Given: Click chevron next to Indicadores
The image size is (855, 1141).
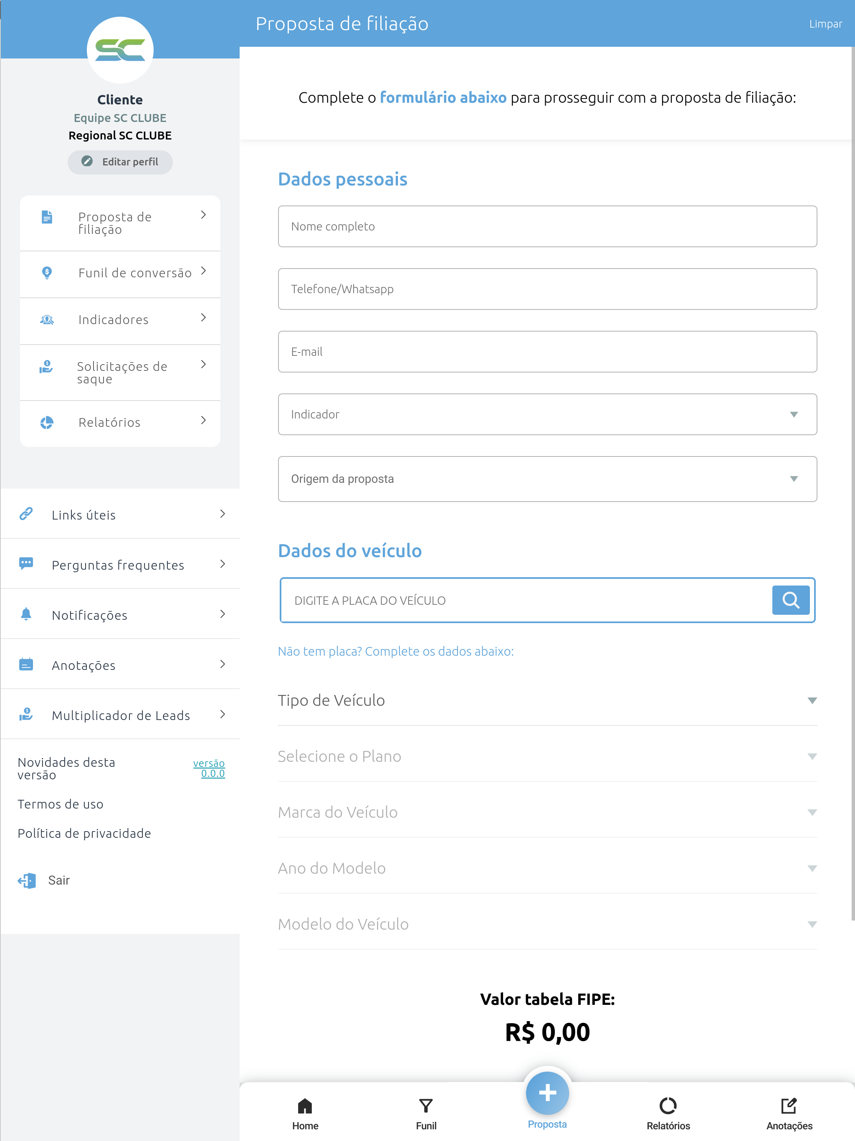Looking at the screenshot, I should coord(204,318).
